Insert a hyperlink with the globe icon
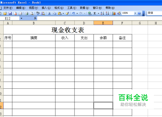This screenshot has height=117, width=162. coord(90,13)
